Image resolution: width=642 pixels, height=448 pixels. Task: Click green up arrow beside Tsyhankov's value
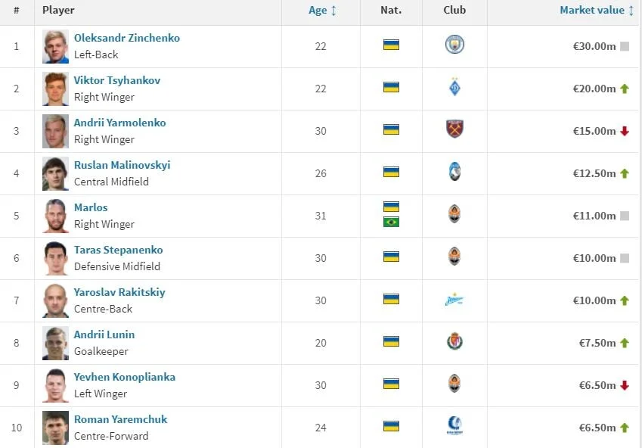pyautogui.click(x=625, y=89)
